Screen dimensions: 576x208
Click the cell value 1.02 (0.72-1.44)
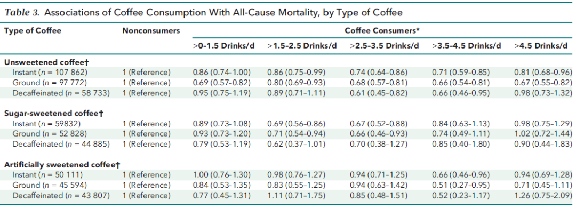coord(543,134)
